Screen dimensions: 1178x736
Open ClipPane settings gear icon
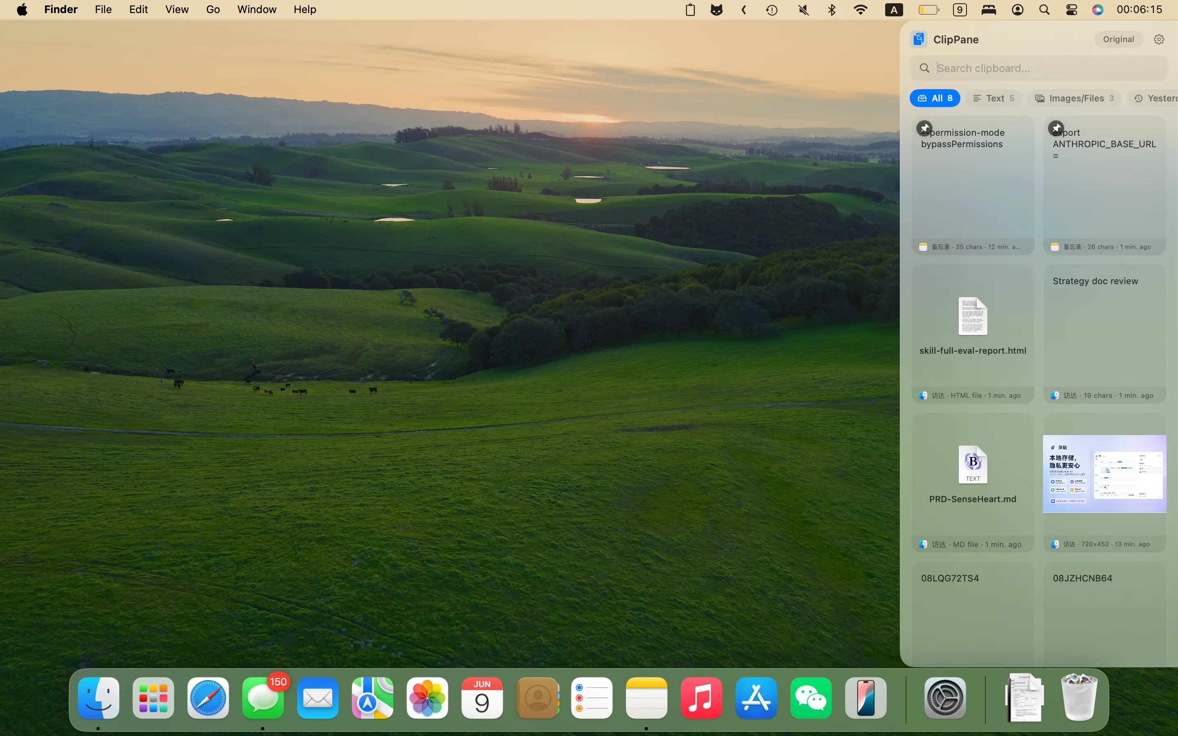1158,39
